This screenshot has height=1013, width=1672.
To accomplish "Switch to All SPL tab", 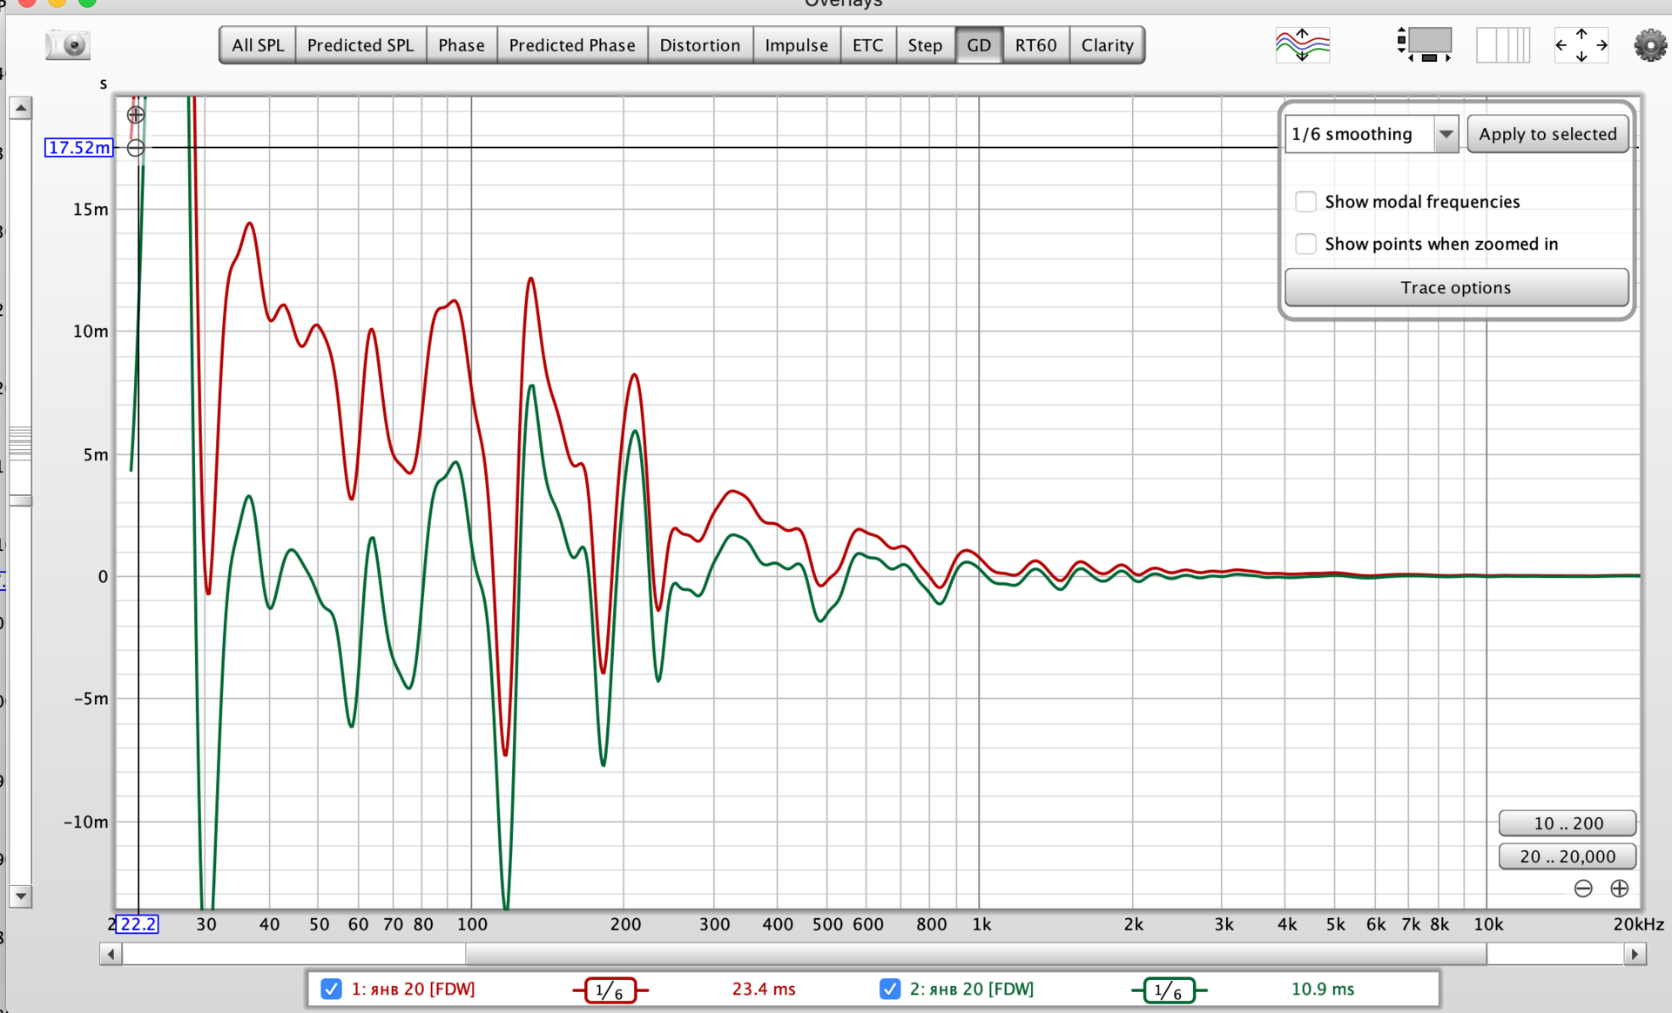I will 258,45.
